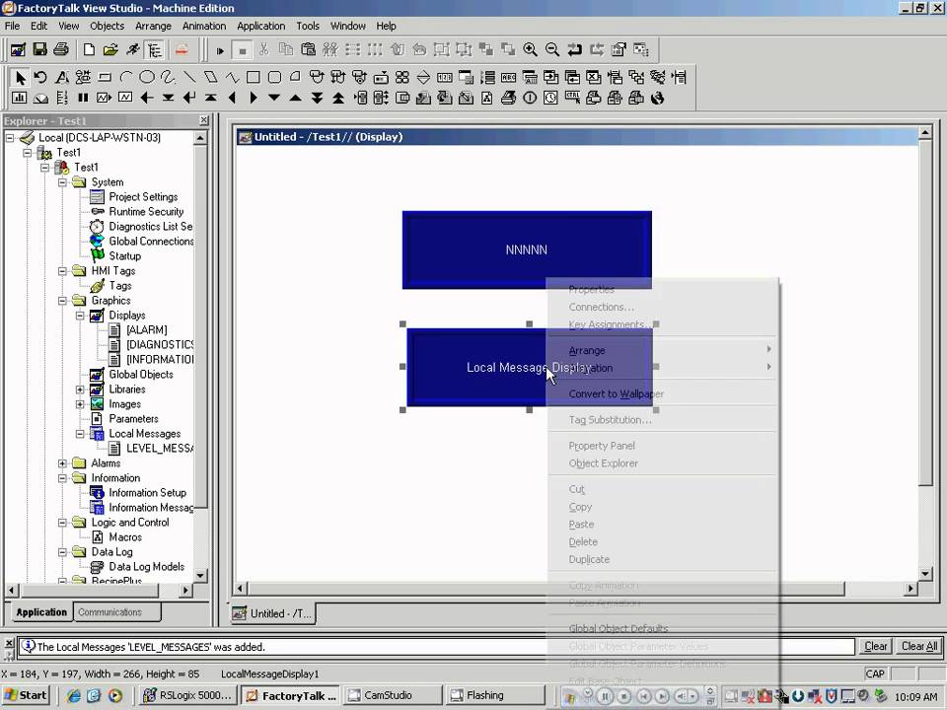Test the application using the running man icon

[133, 49]
